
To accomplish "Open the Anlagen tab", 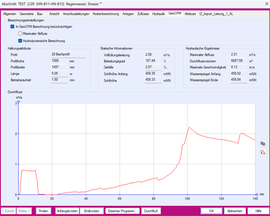I will [128, 14].
